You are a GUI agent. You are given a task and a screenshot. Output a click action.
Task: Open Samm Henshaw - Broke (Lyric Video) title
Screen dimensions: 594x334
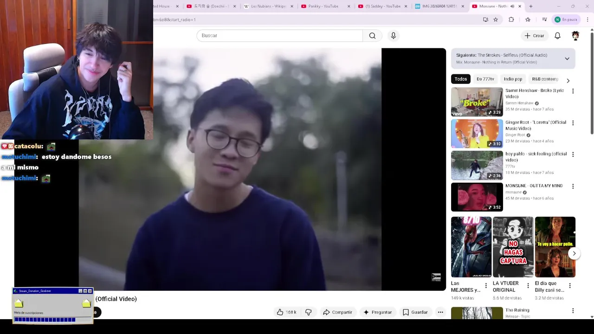pos(535,94)
